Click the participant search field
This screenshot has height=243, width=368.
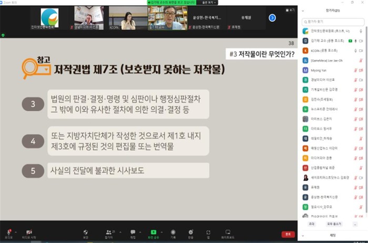(x=333, y=22)
